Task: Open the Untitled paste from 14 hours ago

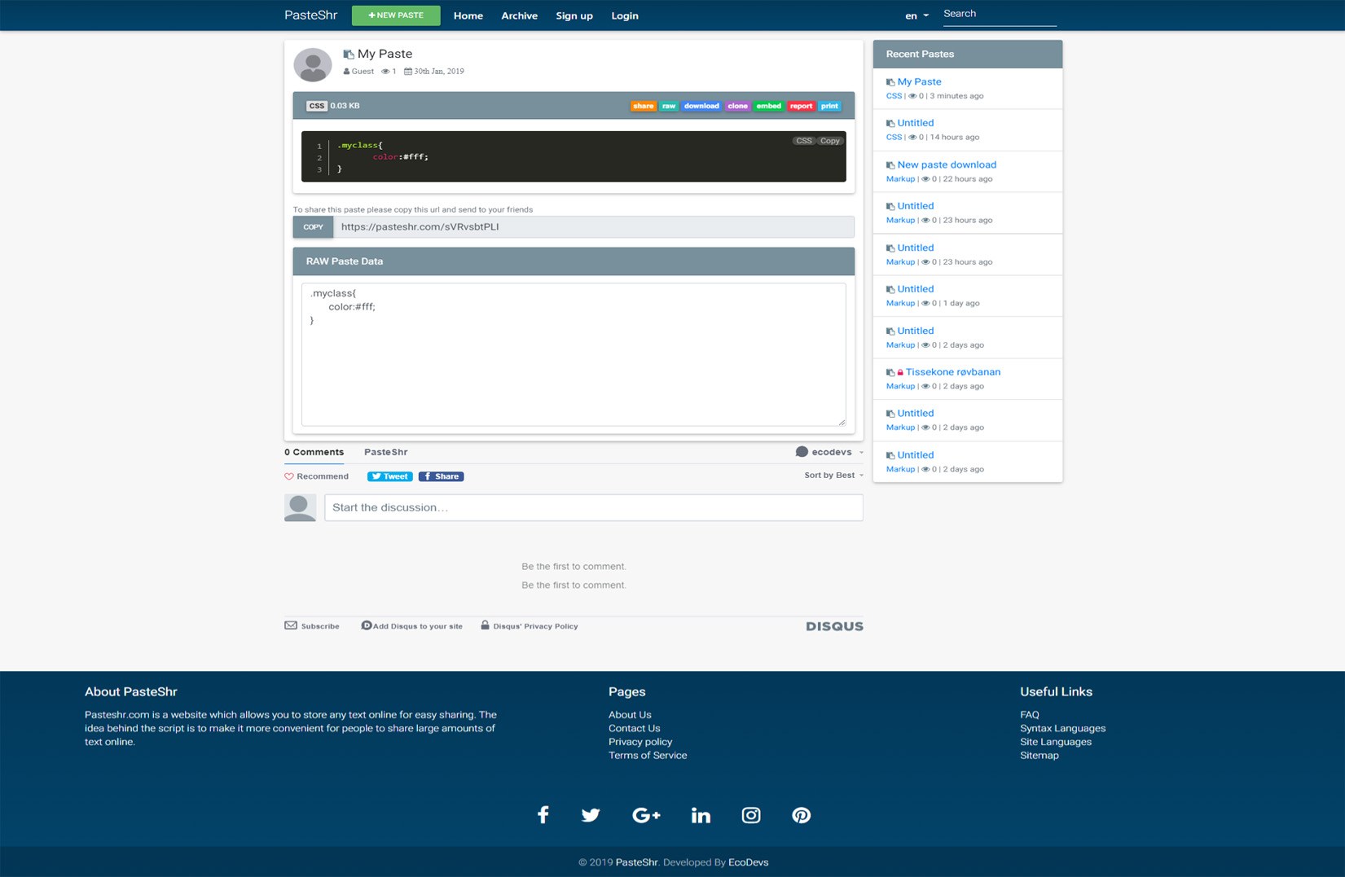Action: [x=916, y=123]
